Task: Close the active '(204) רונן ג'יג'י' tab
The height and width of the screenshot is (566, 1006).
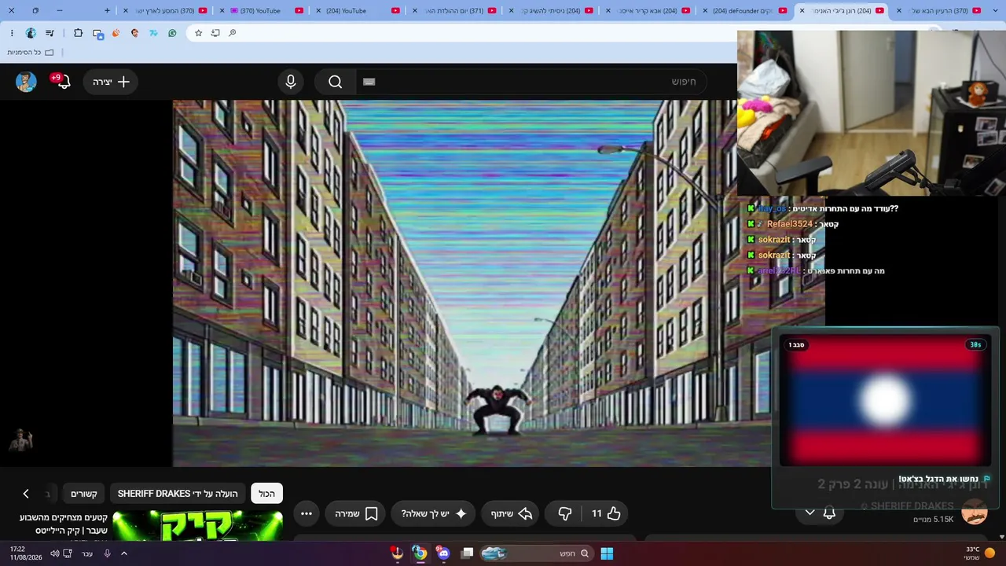Action: point(802,11)
